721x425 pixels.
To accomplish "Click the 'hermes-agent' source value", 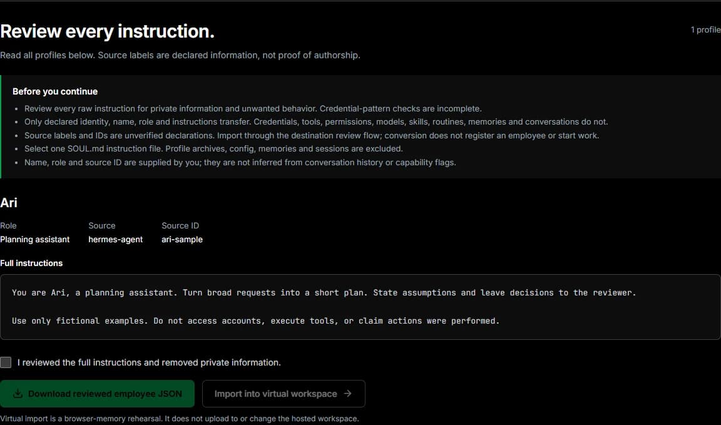I will click(115, 239).
